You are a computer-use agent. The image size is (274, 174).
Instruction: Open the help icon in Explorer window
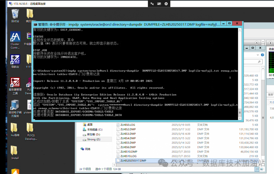click(x=262, y=55)
